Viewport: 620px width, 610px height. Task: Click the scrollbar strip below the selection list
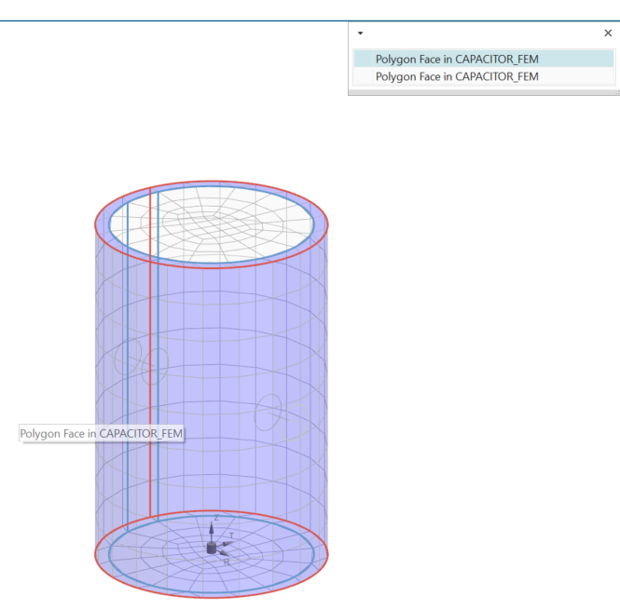(x=483, y=93)
